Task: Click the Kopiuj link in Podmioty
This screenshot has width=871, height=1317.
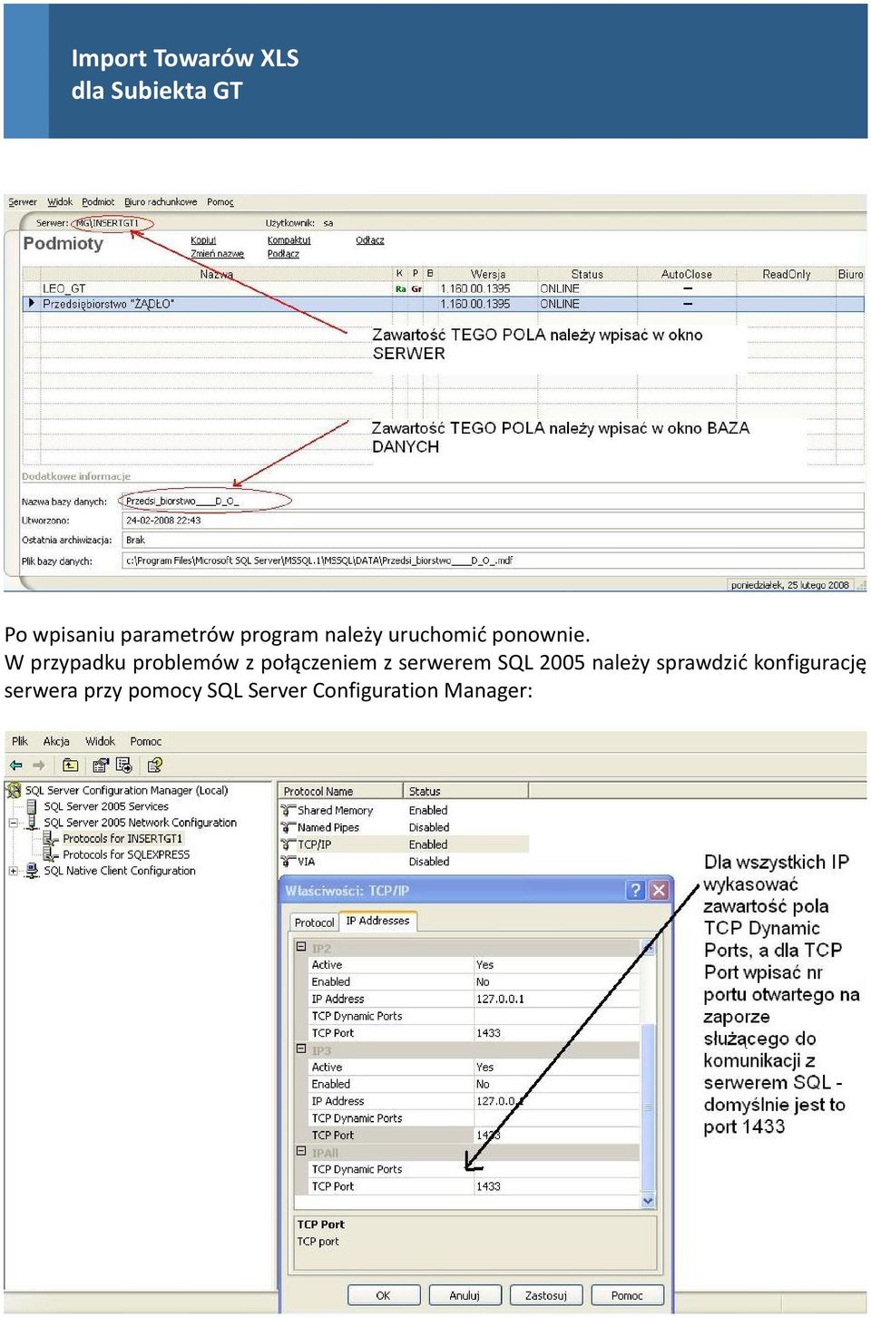Action: pyautogui.click(x=203, y=240)
